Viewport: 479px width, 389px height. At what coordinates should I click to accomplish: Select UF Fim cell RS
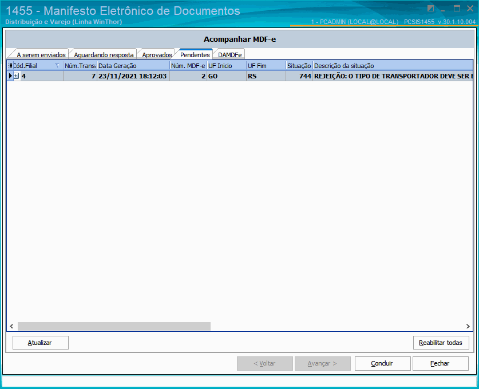click(266, 76)
